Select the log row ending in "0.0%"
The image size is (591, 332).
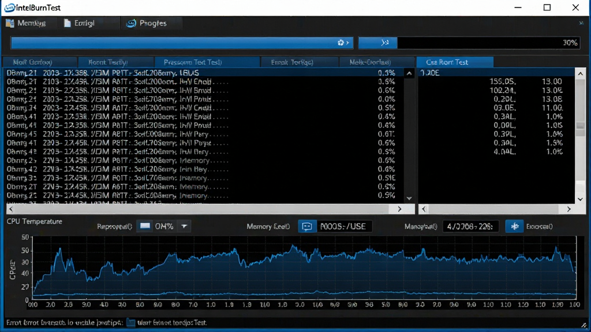[204, 99]
